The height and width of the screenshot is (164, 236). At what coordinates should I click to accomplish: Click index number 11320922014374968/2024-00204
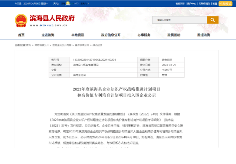(x=94, y=60)
